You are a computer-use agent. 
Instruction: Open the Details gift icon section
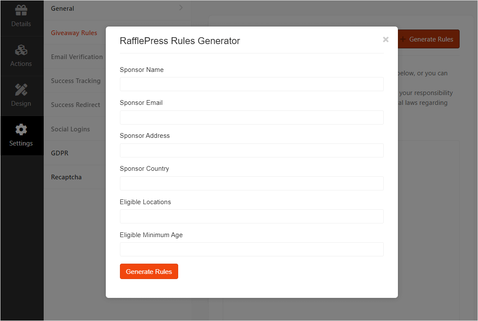pos(21,16)
